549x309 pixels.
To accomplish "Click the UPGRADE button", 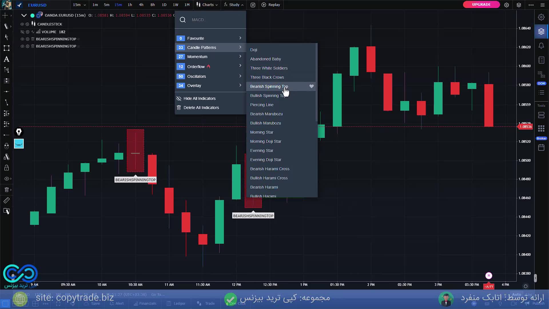I will pos(481,4).
